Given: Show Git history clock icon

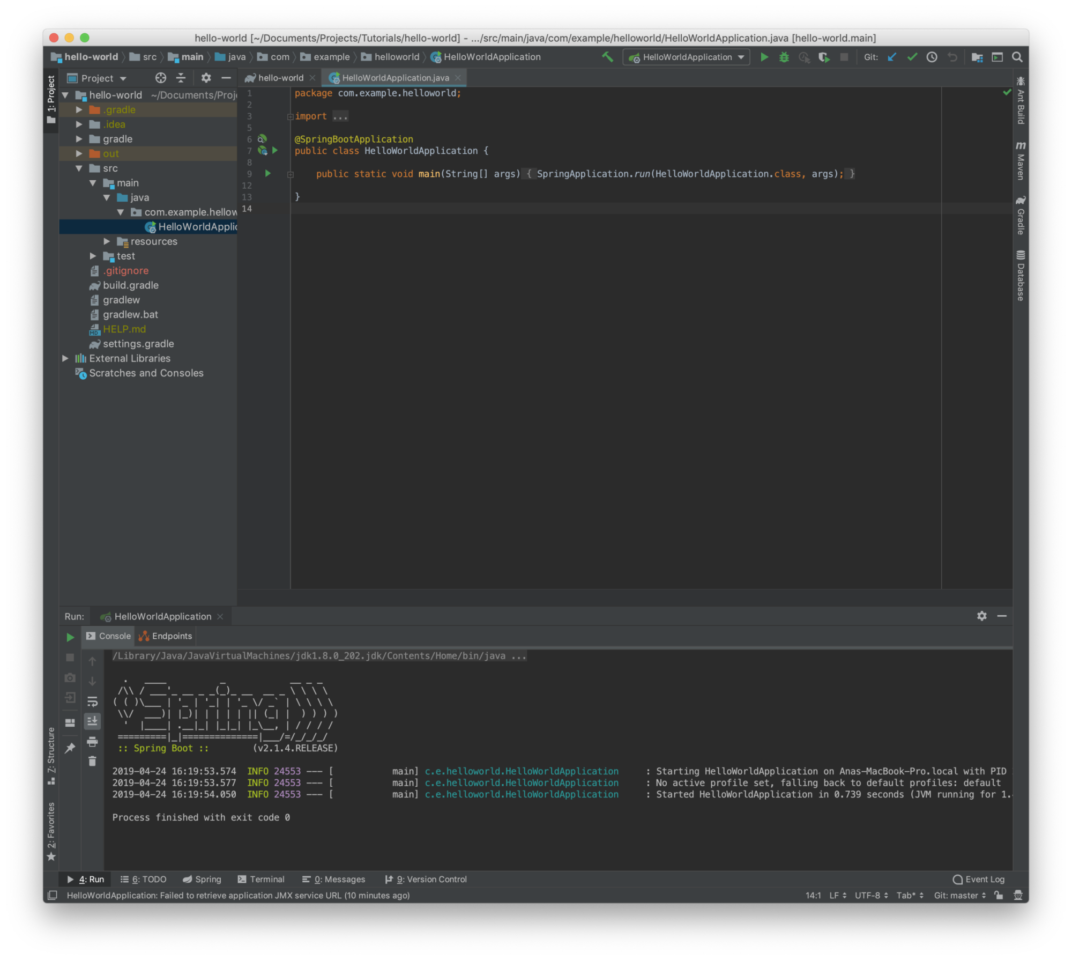Looking at the screenshot, I should click(x=932, y=57).
